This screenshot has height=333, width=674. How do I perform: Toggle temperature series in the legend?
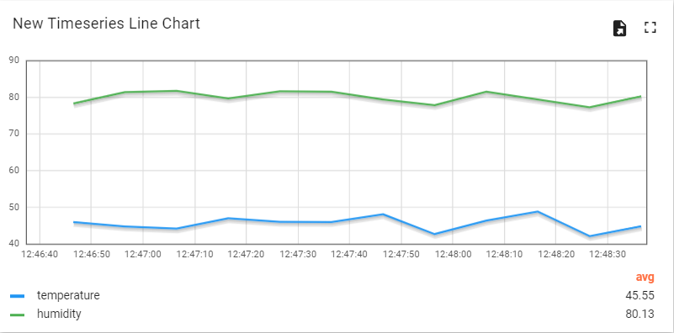tap(68, 296)
